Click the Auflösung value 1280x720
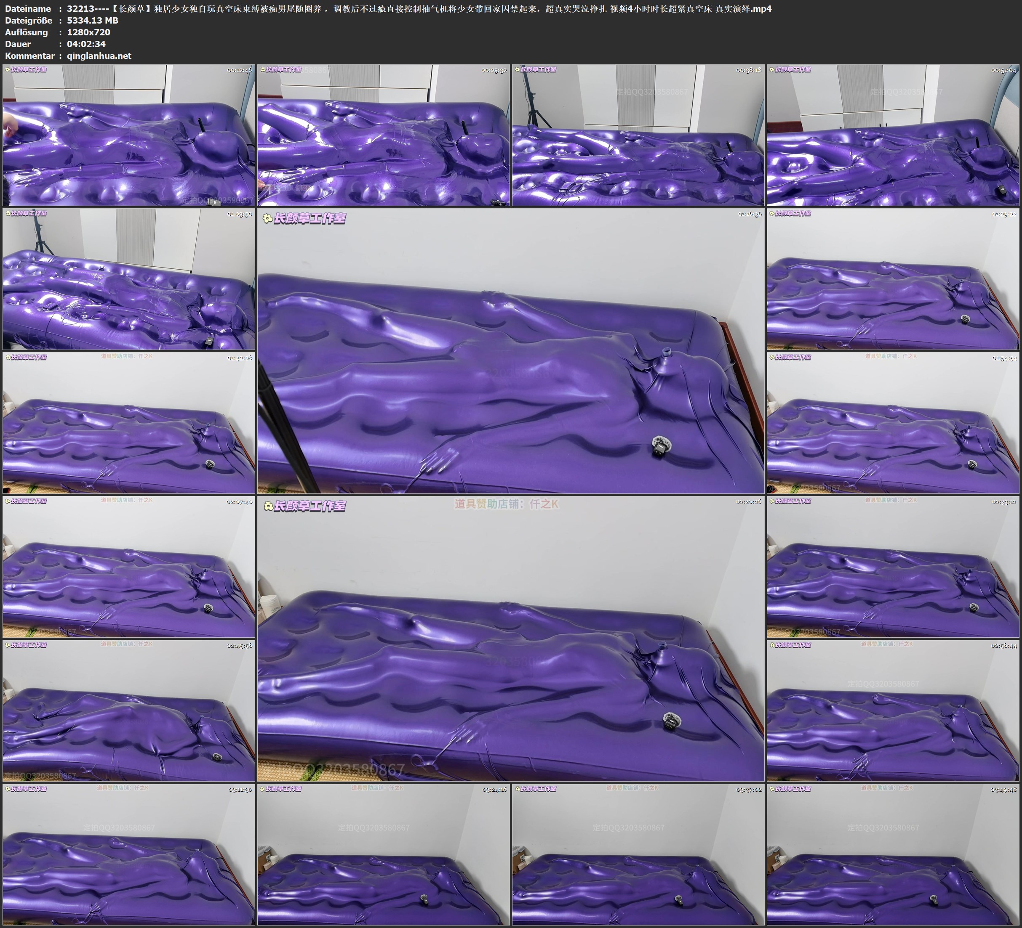This screenshot has height=928, width=1022. pyautogui.click(x=88, y=32)
